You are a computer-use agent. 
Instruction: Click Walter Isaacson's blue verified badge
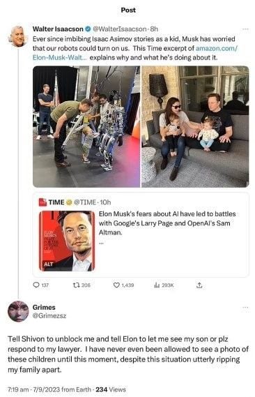(x=88, y=29)
